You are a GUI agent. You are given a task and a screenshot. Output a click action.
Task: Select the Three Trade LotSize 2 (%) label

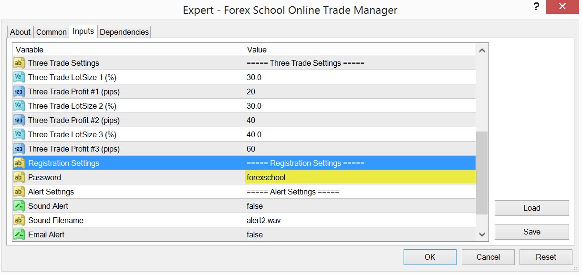click(x=72, y=106)
